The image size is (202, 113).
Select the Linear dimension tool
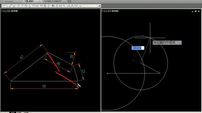tap(3, 6)
